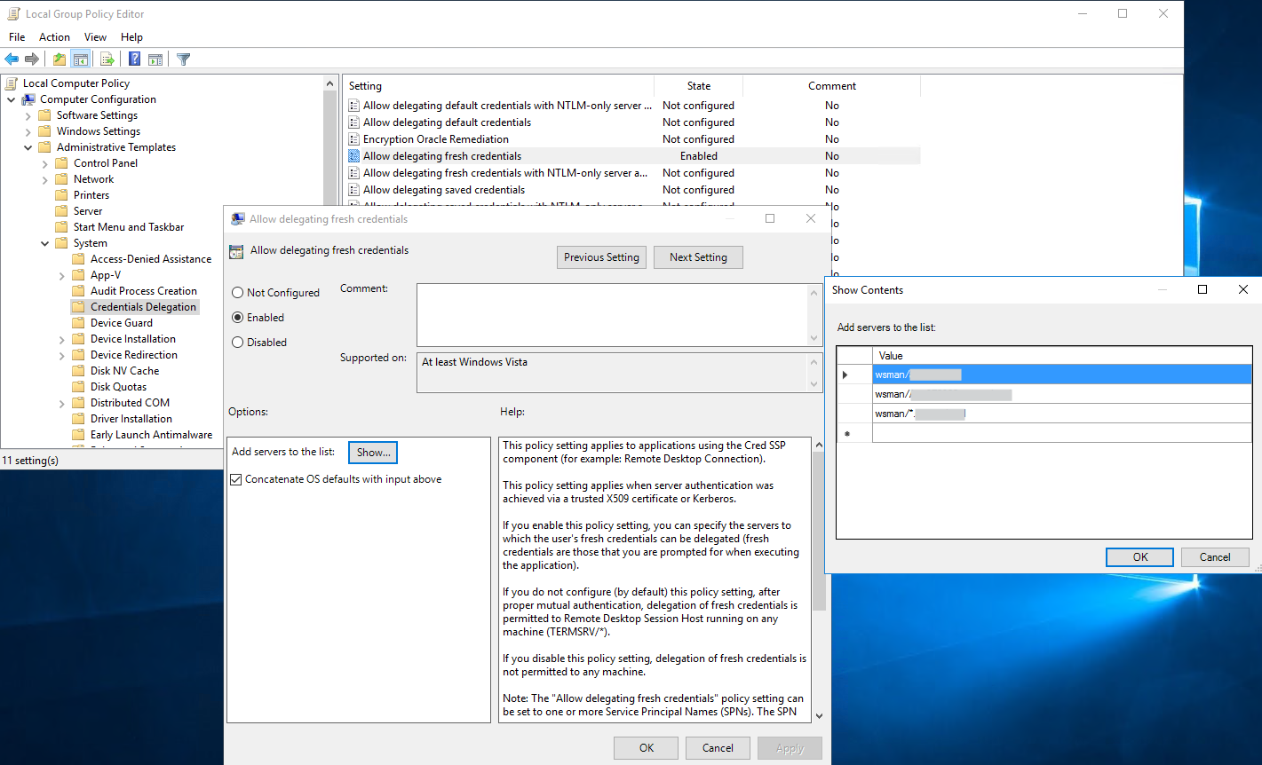The width and height of the screenshot is (1262, 765).
Task: Click the Previous Setting button
Action: (x=601, y=257)
